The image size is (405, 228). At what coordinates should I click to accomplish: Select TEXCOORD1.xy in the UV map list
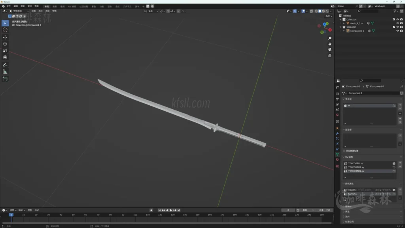pyautogui.click(x=356, y=167)
